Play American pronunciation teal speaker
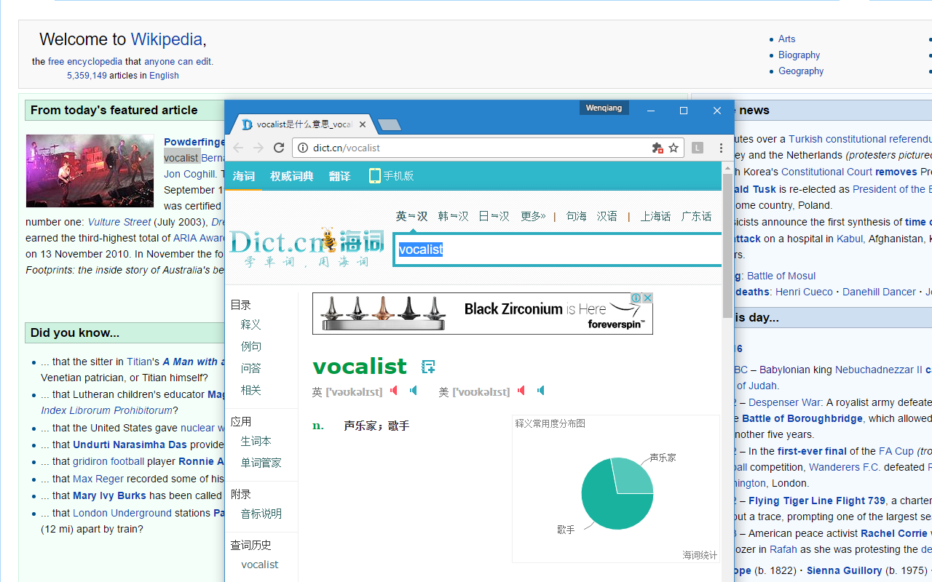The width and height of the screenshot is (932, 582). tap(541, 391)
